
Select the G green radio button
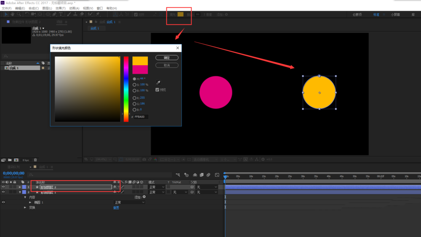[134, 104]
